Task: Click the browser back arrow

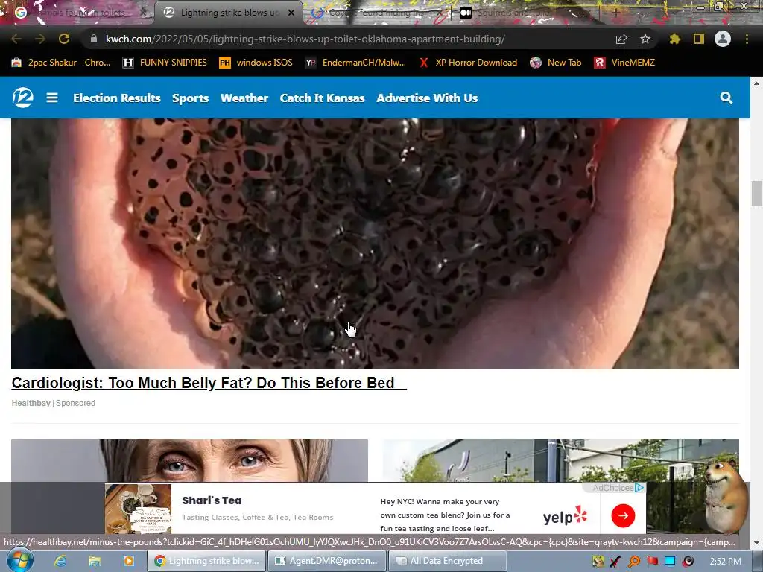Action: tap(16, 39)
